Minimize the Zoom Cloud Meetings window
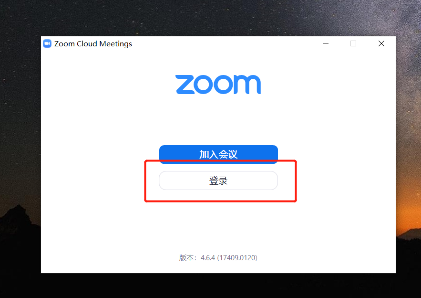The height and width of the screenshot is (298, 421). coord(326,43)
